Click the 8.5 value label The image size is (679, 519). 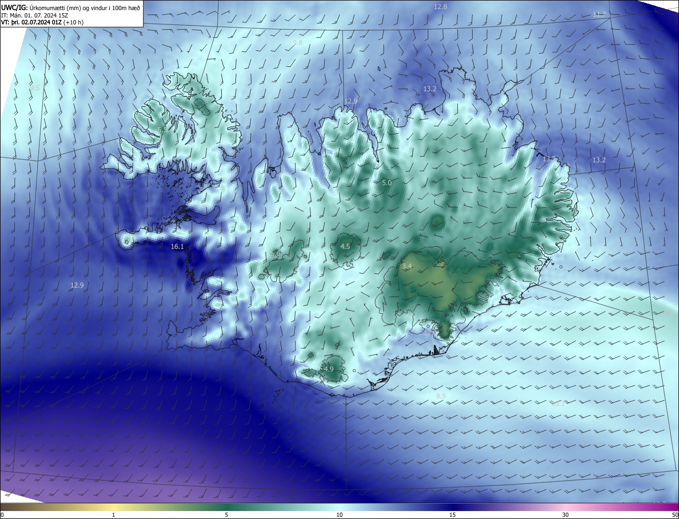point(34,88)
